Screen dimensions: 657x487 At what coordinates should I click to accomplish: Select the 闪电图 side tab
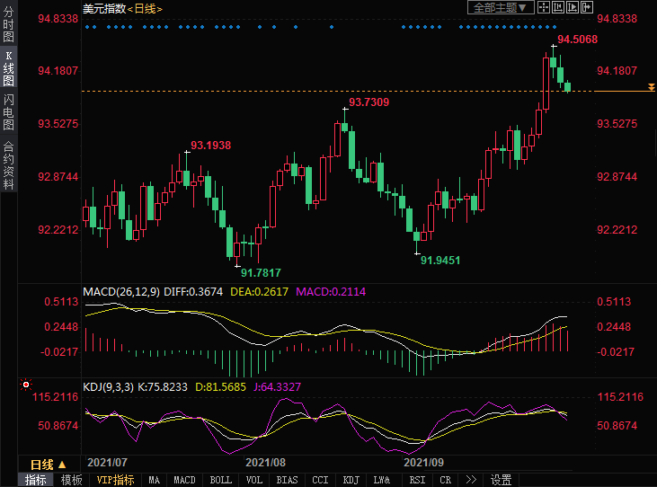pyautogui.click(x=8, y=111)
